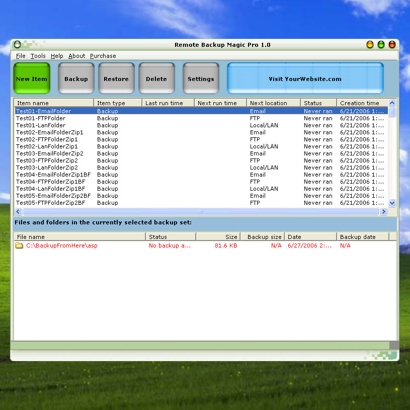
Task: Open the File menu
Action: pos(20,56)
